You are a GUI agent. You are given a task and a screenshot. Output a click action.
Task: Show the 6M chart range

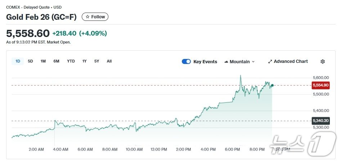pyautogui.click(x=56, y=61)
